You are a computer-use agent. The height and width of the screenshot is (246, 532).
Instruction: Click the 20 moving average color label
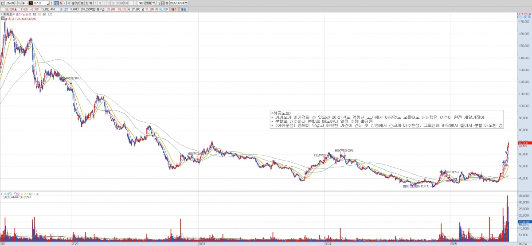pyautogui.click(x=39, y=15)
